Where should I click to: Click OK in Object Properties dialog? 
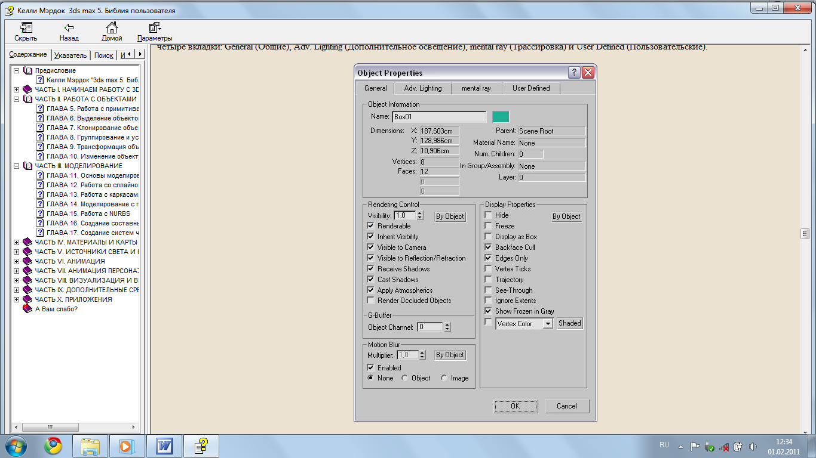[516, 406]
